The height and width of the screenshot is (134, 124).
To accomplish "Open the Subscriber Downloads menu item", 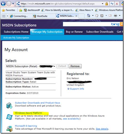I will point(100,32).
